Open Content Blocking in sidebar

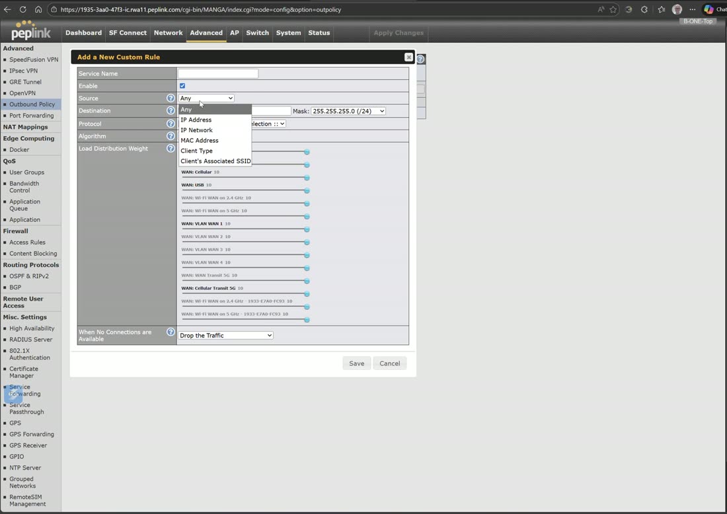[33, 254]
